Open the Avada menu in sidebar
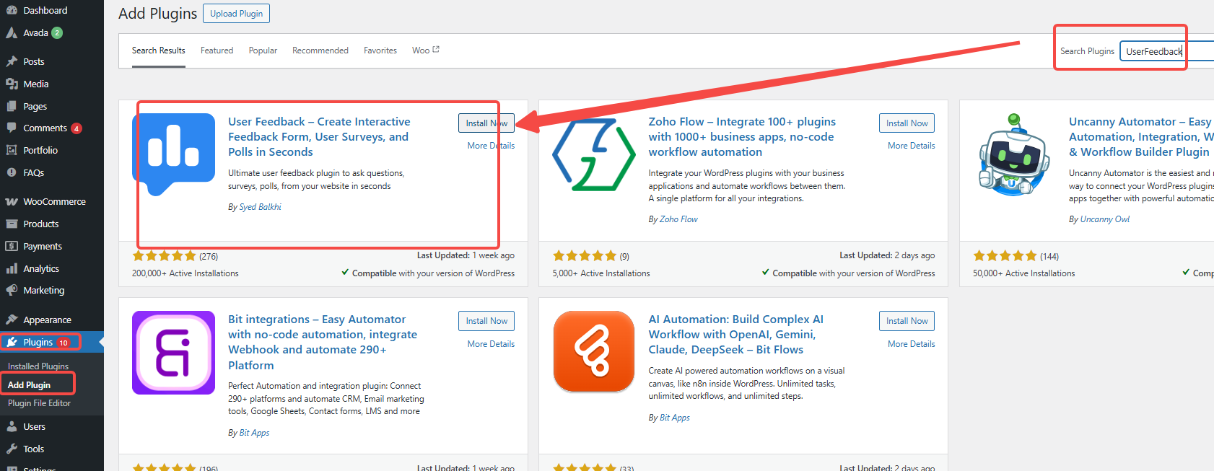Image resolution: width=1214 pixels, height=471 pixels. coord(35,33)
